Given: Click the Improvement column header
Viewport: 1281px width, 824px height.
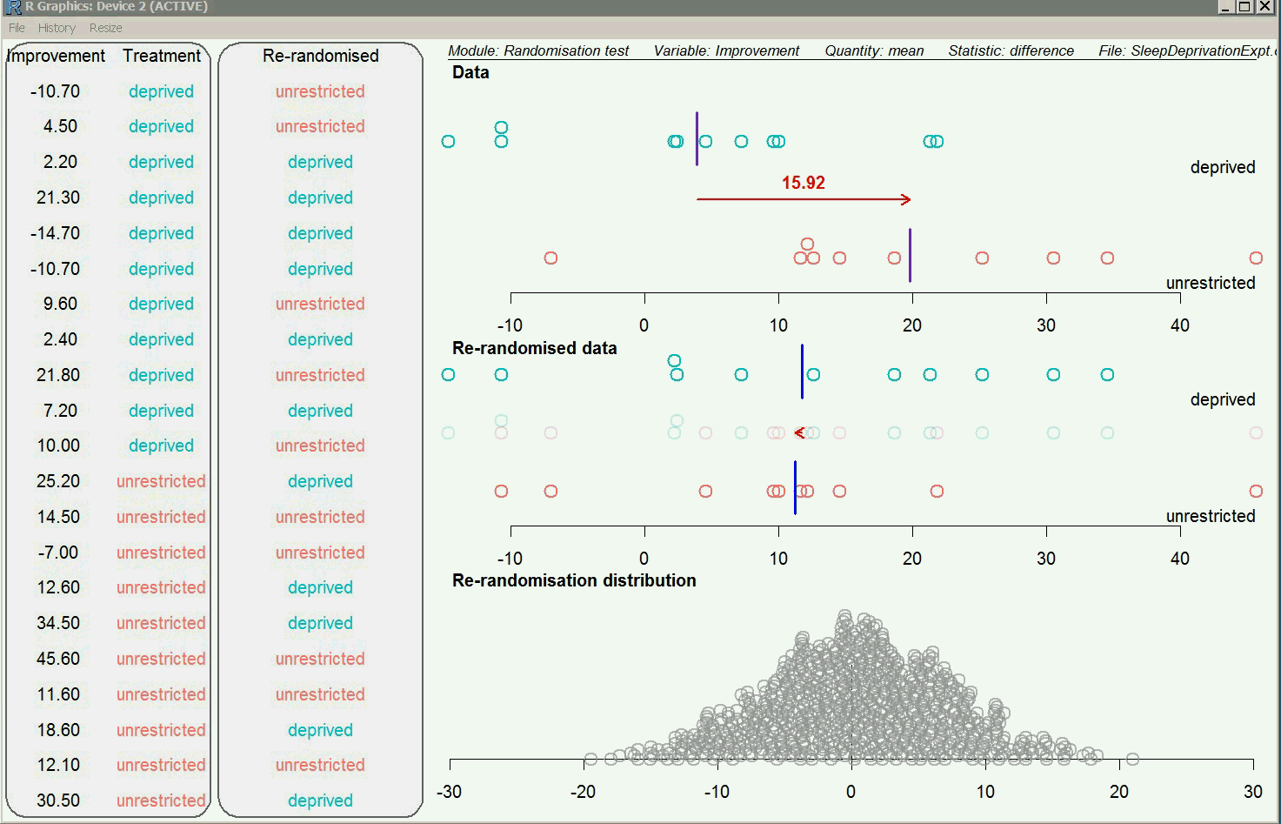Looking at the screenshot, I should click(x=56, y=56).
